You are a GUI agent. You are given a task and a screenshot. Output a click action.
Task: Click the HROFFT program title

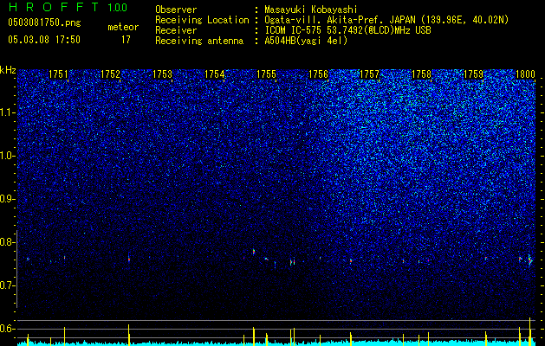point(54,7)
